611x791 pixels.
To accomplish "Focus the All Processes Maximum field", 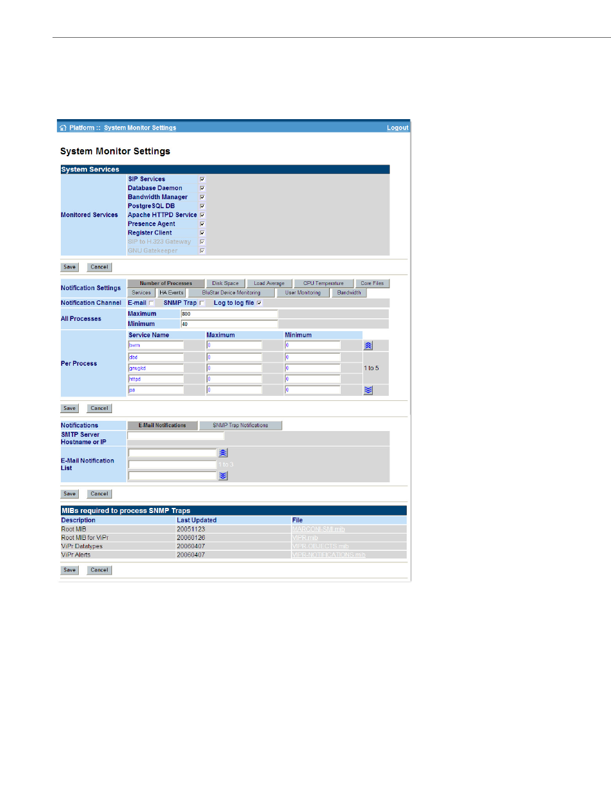I will pos(229,314).
